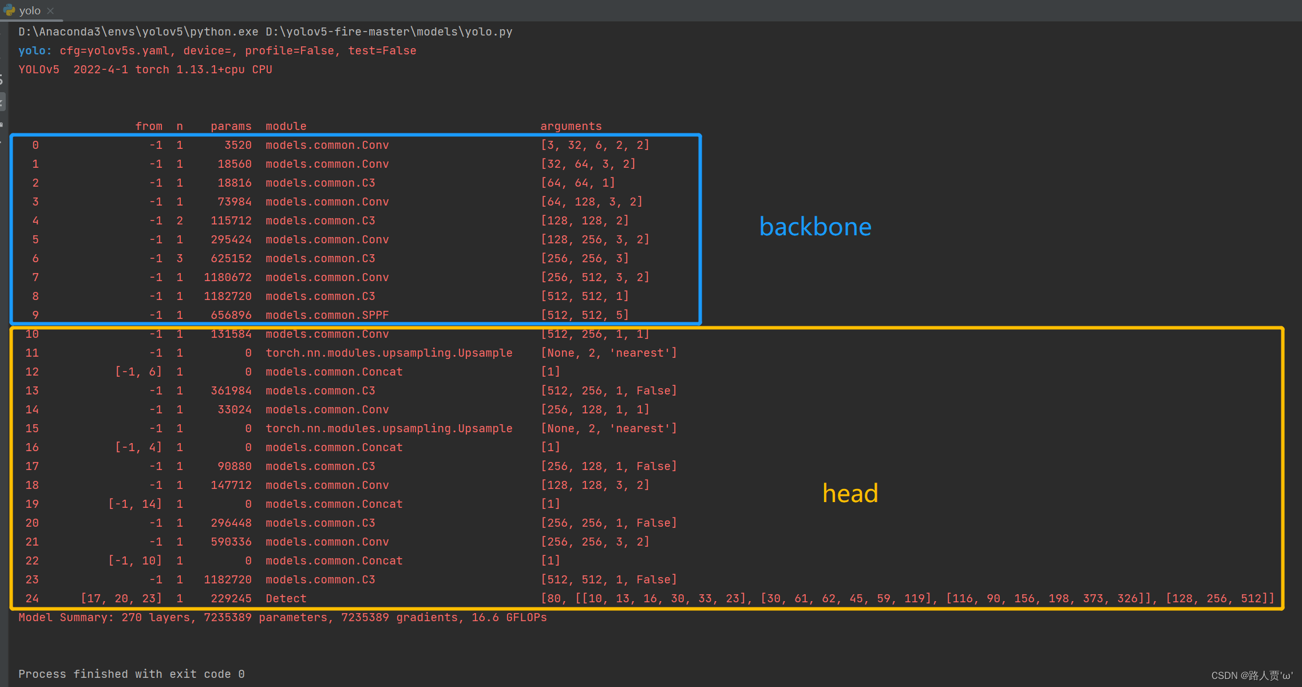Click the blue 'yolo:' prefix text
The image size is (1302, 687).
point(35,50)
